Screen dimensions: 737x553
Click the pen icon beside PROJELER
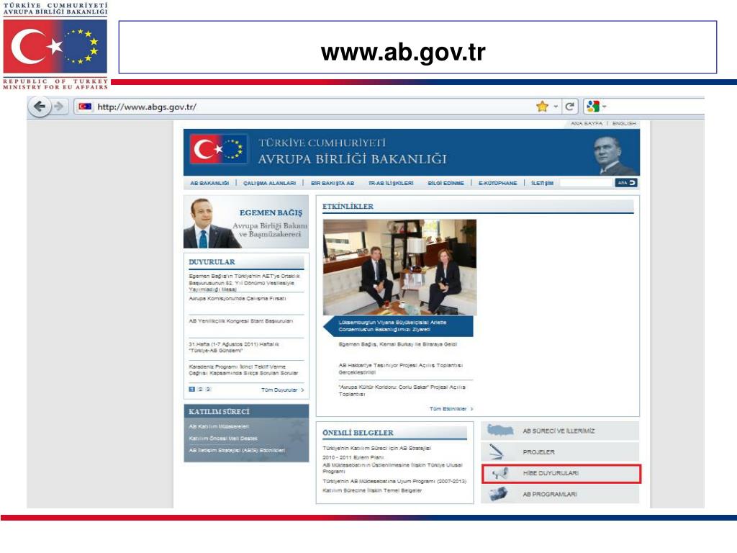pyautogui.click(x=496, y=452)
